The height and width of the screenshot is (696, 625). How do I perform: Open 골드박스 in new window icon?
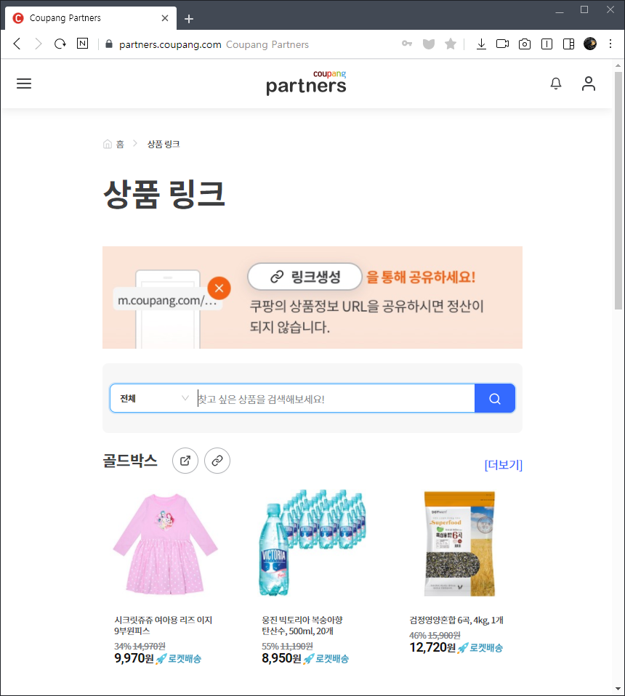pos(185,461)
